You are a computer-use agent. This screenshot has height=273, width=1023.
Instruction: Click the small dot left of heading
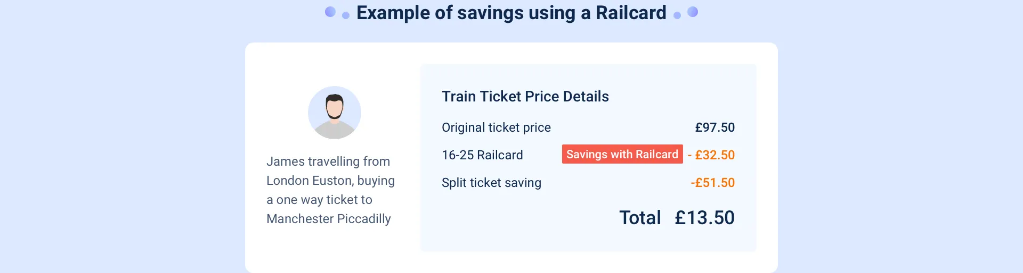pyautogui.click(x=346, y=15)
